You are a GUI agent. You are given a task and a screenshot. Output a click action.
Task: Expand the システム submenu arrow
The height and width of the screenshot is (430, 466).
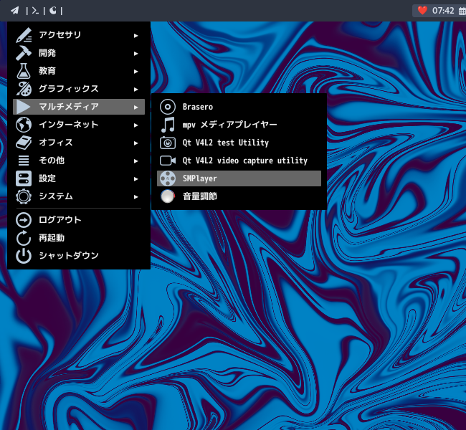[135, 196]
